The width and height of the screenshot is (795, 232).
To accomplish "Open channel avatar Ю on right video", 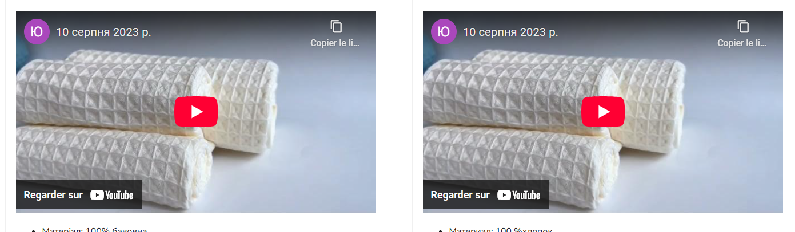I will [x=444, y=31].
